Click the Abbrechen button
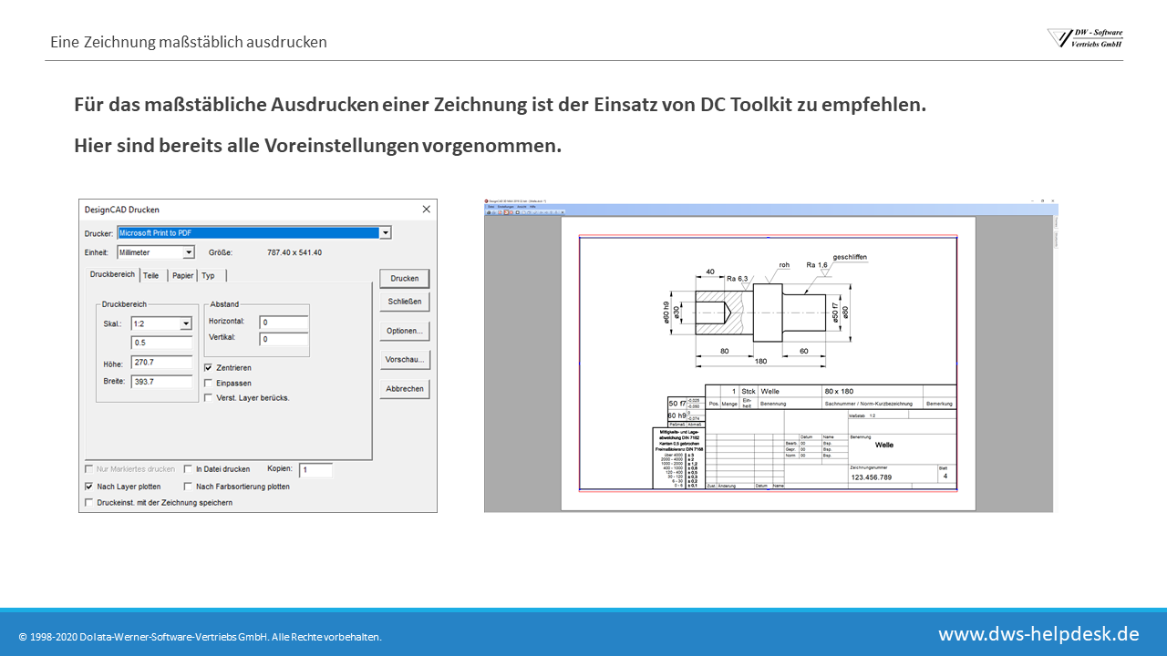The width and height of the screenshot is (1167, 656). click(x=404, y=389)
